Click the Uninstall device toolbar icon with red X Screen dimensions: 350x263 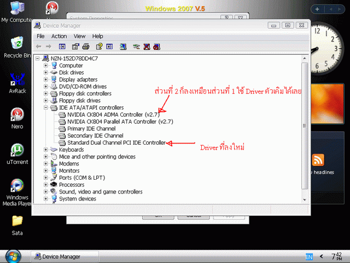pyautogui.click(x=147, y=47)
